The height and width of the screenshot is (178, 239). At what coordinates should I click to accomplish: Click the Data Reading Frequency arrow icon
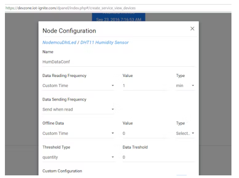point(113,86)
